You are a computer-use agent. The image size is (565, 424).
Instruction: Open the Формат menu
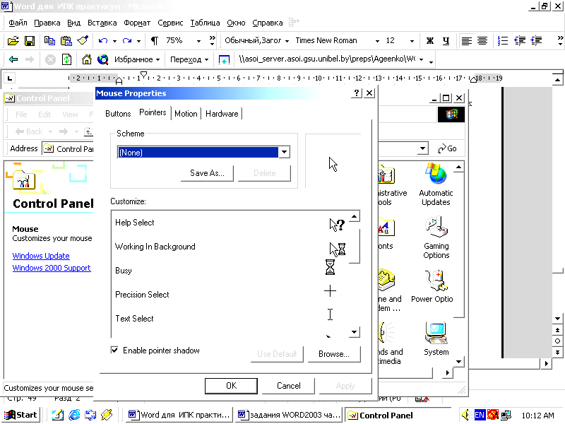click(137, 23)
